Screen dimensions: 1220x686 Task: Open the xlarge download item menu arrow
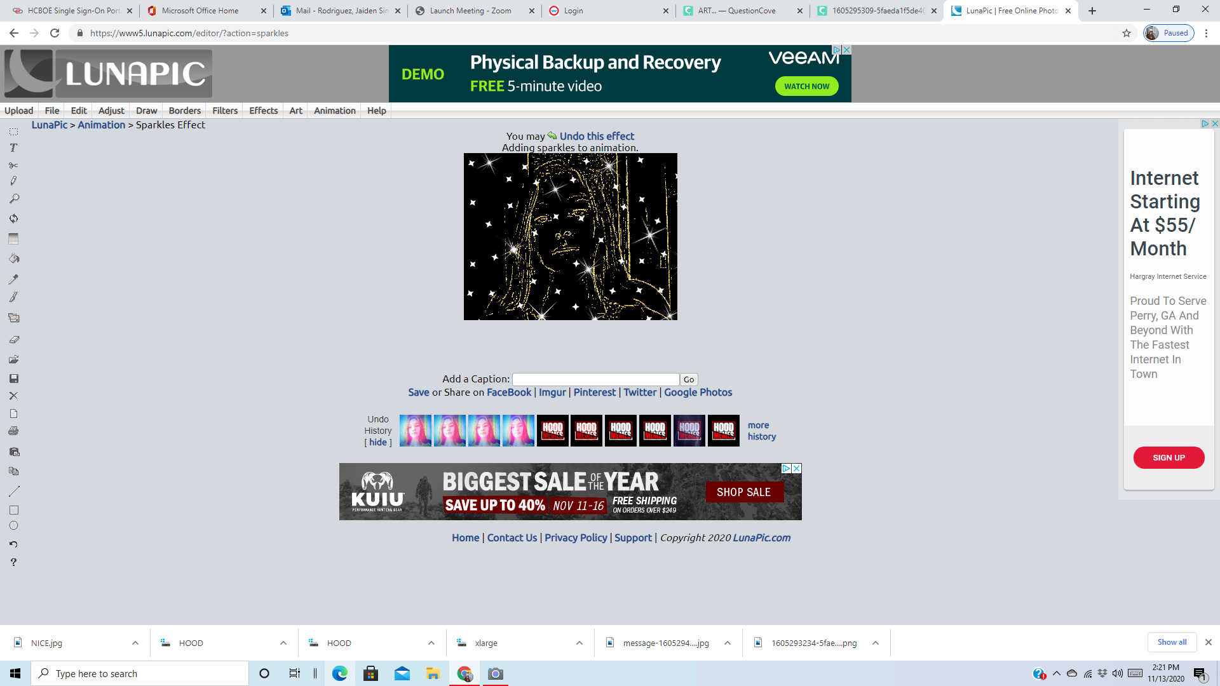pyautogui.click(x=579, y=643)
